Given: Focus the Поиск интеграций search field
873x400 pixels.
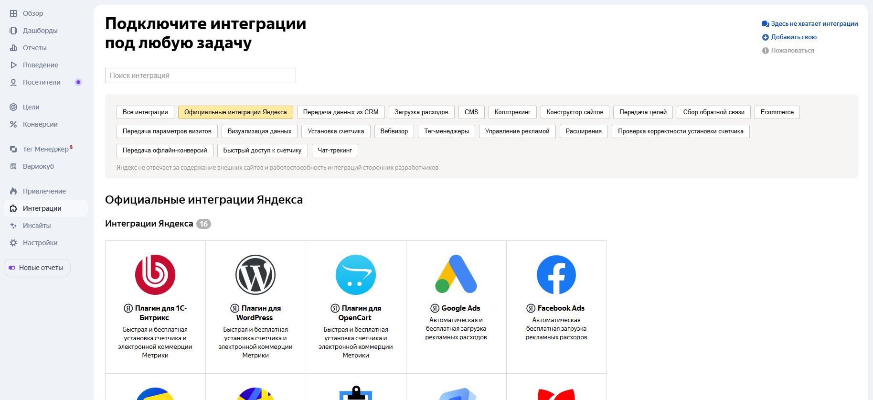Looking at the screenshot, I should (201, 76).
